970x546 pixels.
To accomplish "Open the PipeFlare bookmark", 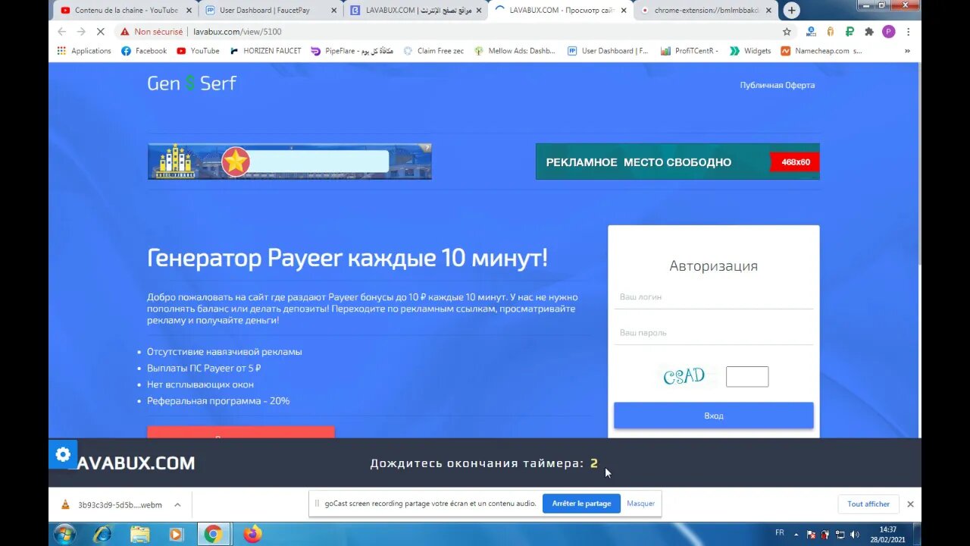I will [x=352, y=51].
